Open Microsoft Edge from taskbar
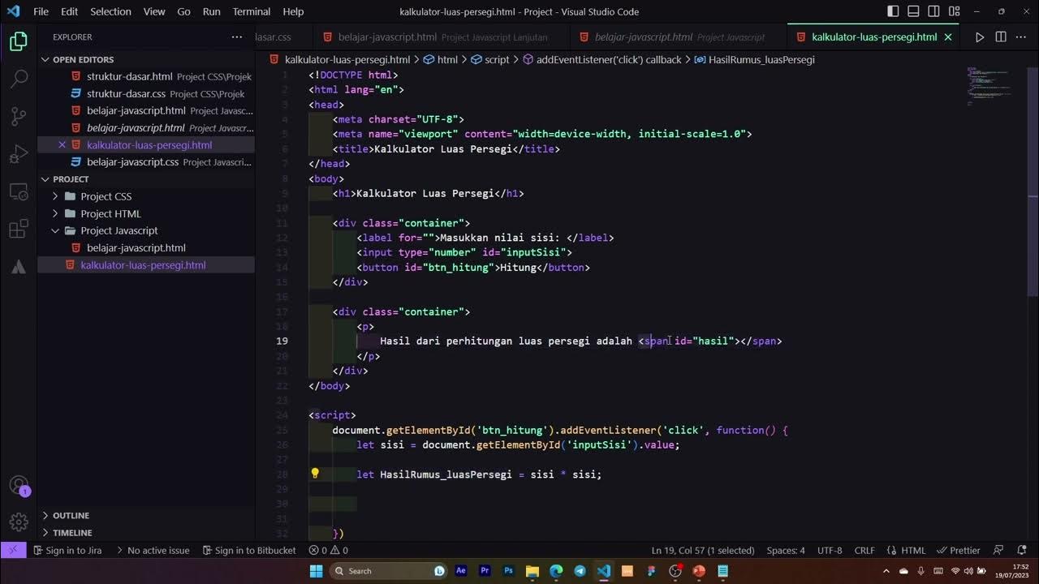1039x584 pixels. pos(556,571)
